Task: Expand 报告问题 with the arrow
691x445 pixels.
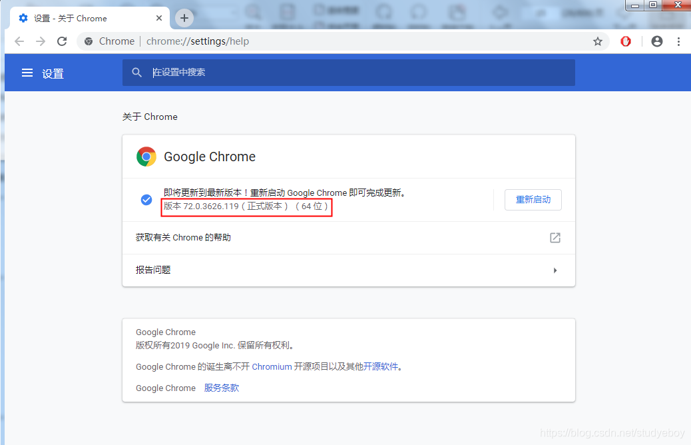Action: [x=555, y=270]
